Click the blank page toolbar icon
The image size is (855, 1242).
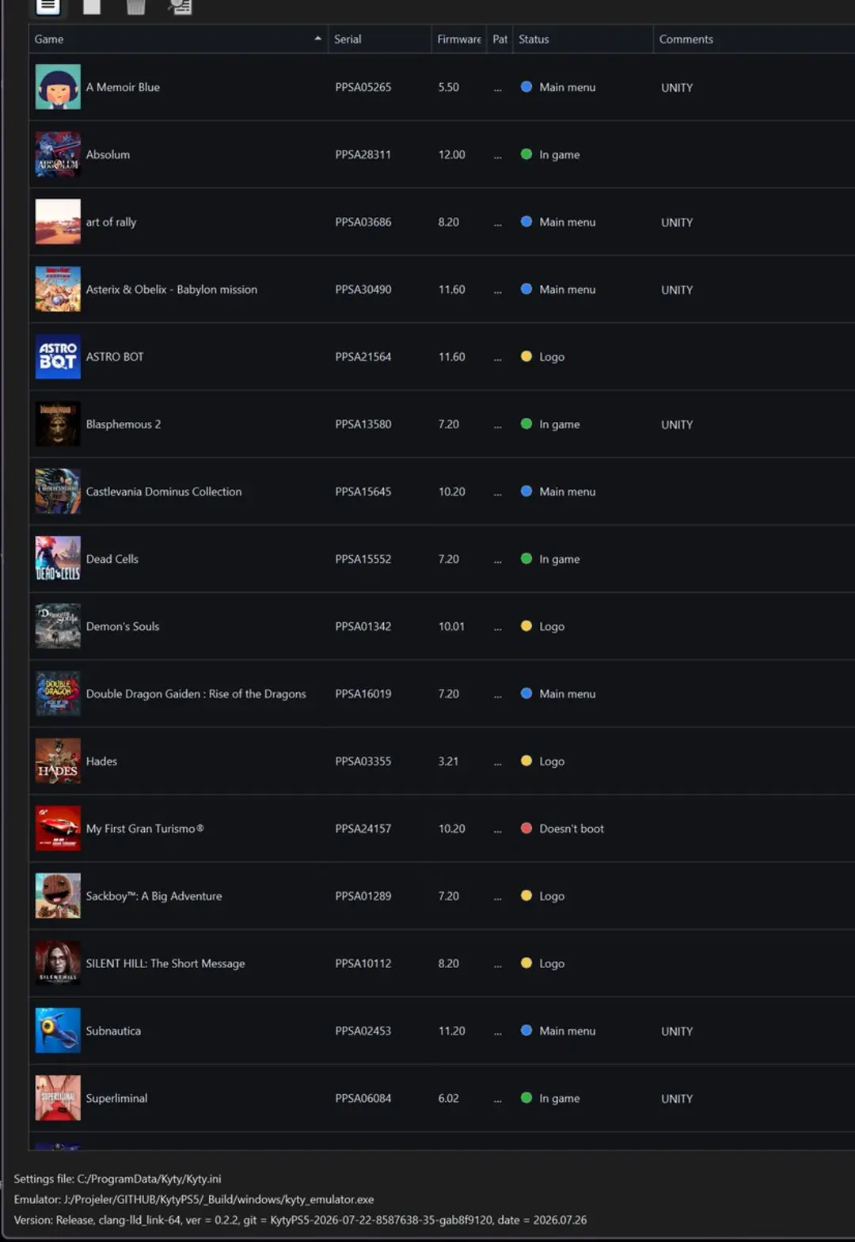click(x=92, y=7)
